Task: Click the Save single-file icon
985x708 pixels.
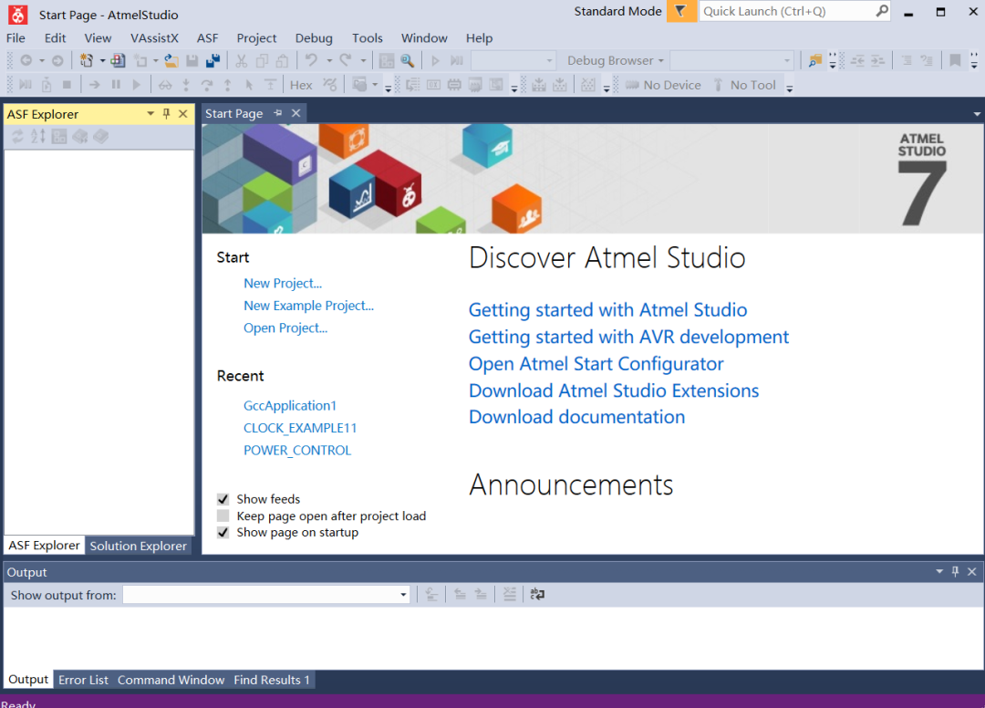Action: point(192,61)
